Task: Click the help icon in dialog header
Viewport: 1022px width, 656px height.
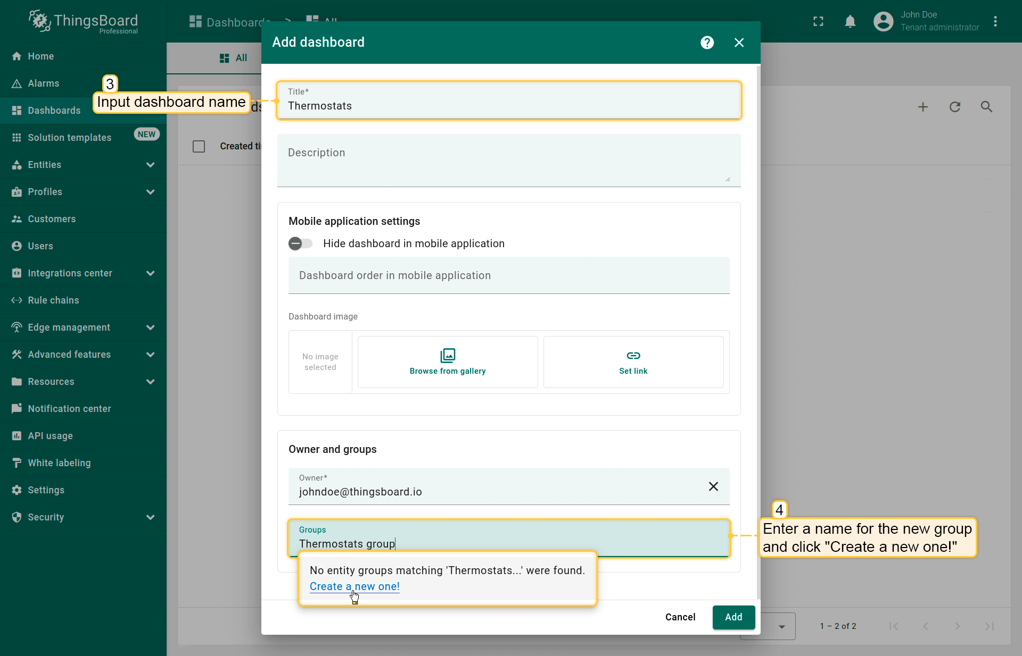Action: (x=707, y=43)
